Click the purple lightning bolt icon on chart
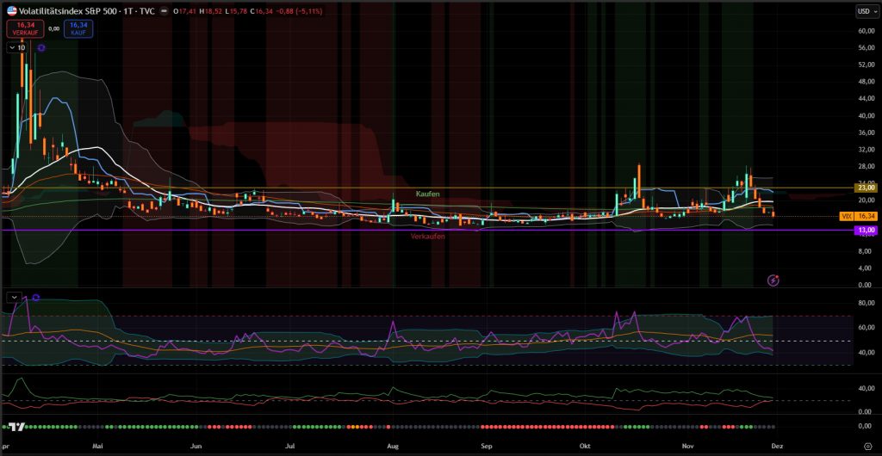882x456 pixels. (x=773, y=280)
